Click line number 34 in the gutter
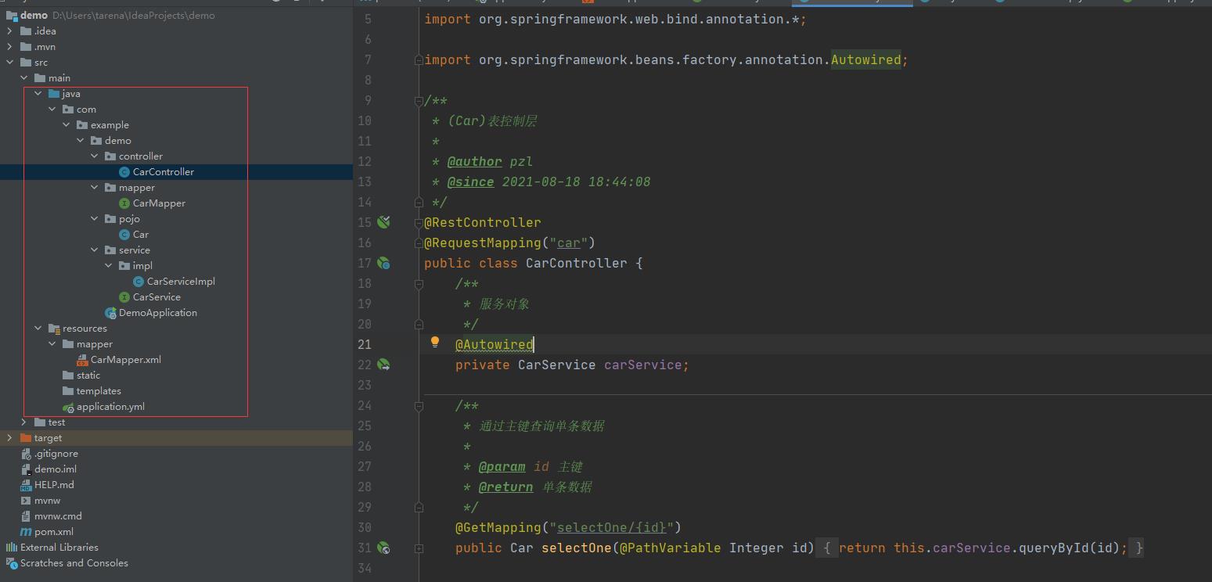 365,569
